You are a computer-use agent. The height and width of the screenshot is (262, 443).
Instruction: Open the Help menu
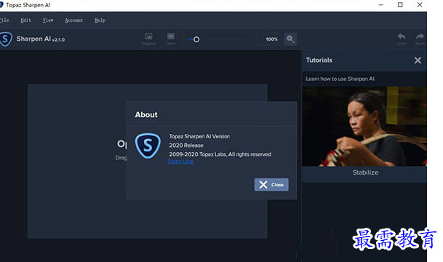100,20
